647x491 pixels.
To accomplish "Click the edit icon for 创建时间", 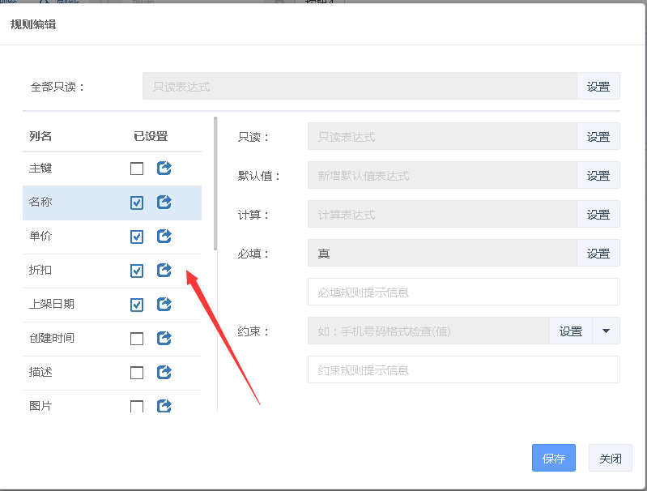I will click(164, 338).
